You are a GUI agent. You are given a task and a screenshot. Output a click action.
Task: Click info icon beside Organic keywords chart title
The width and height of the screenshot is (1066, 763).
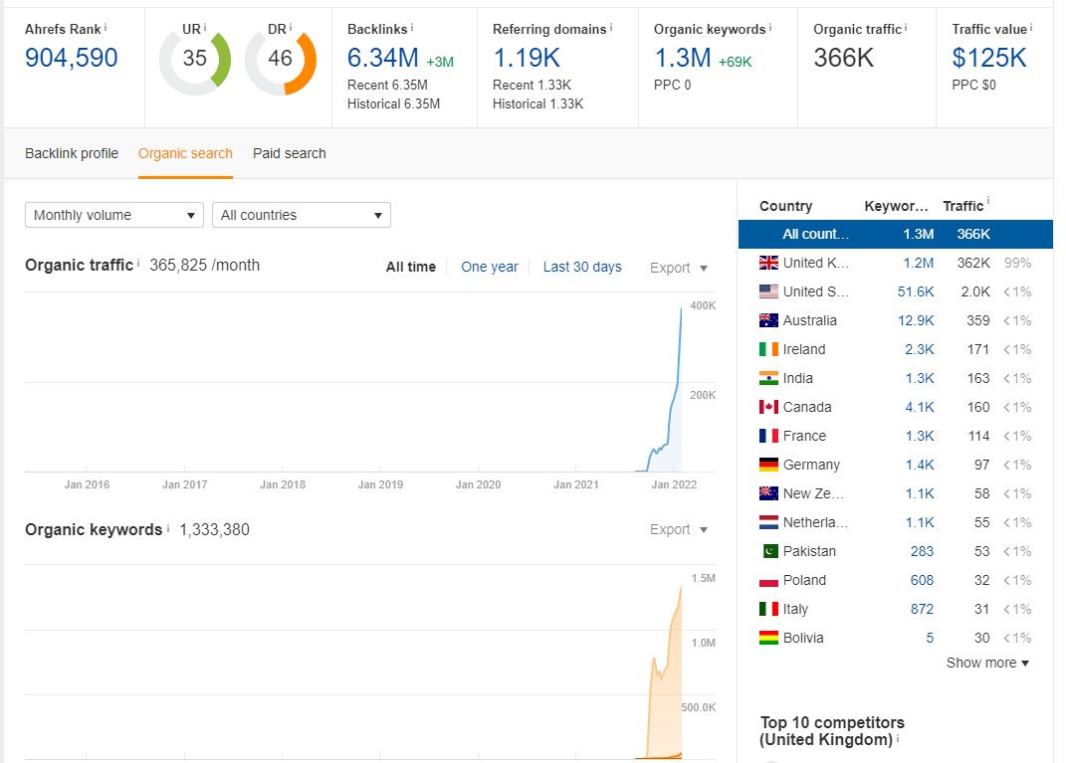click(168, 528)
